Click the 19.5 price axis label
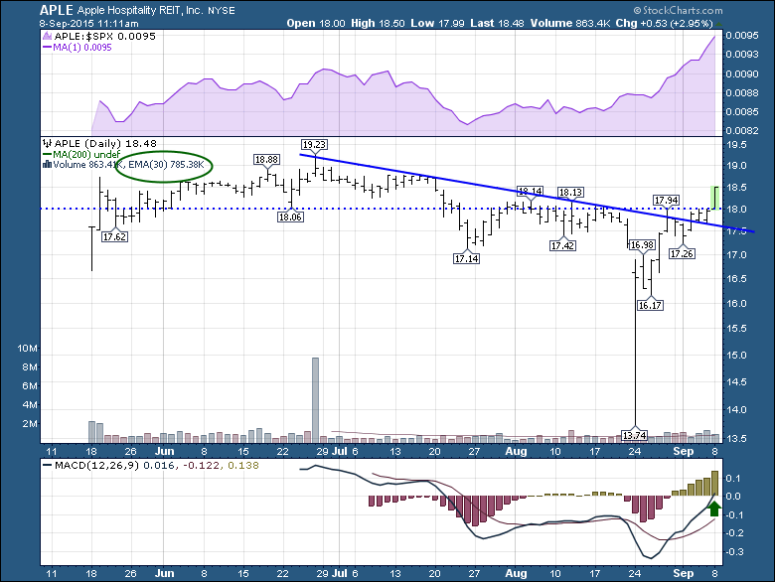Image resolution: width=775 pixels, height=582 pixels. click(x=736, y=145)
